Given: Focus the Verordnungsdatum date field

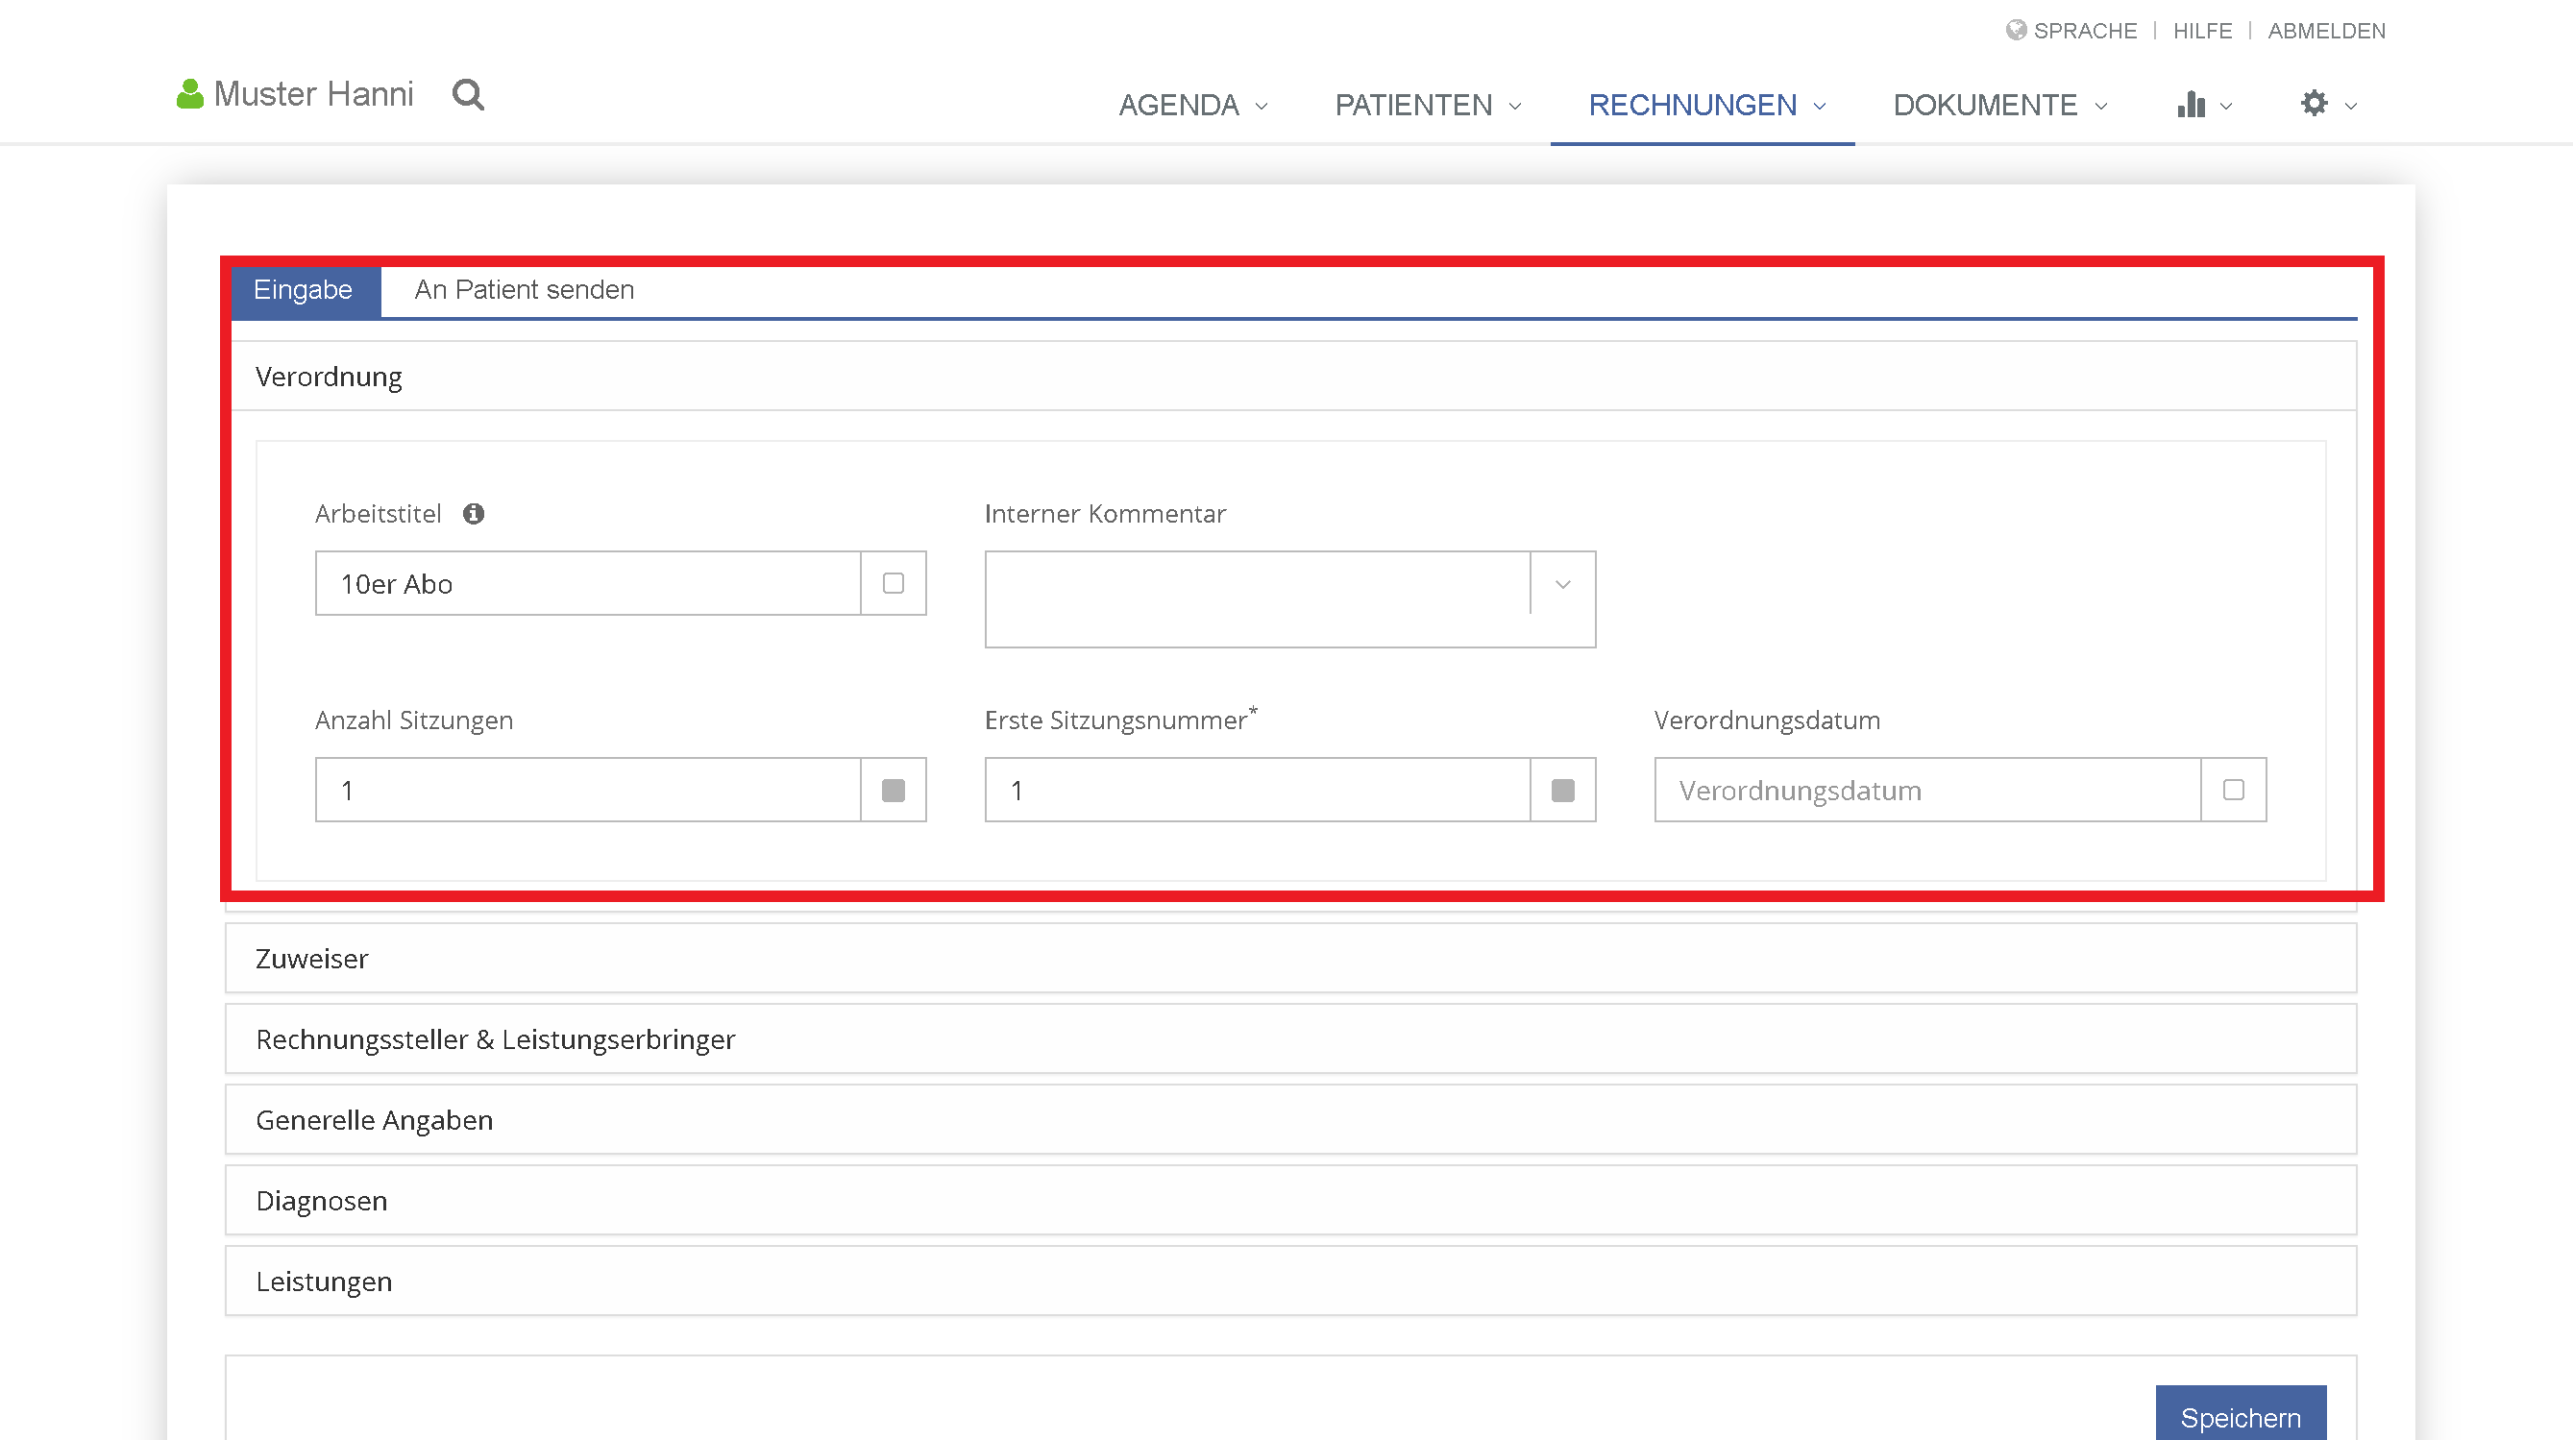Looking at the screenshot, I should tap(1927, 790).
